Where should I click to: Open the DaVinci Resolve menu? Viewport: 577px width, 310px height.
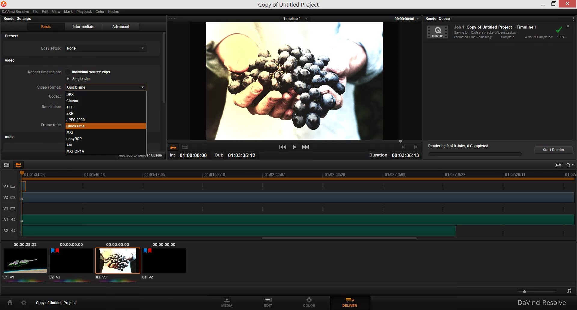15,12
